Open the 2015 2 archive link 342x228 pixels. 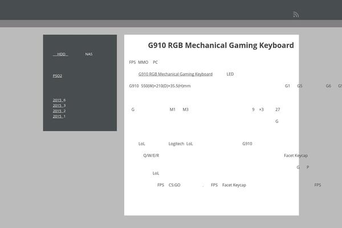click(x=59, y=111)
